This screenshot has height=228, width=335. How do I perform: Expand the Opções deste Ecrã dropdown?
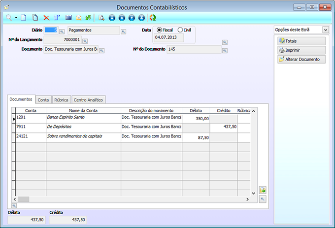coord(325,30)
